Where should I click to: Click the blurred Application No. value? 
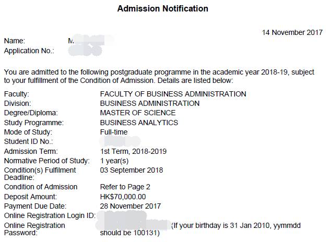[x=86, y=51]
